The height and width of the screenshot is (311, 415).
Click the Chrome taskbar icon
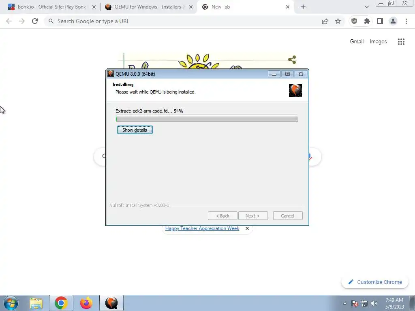[x=61, y=303]
